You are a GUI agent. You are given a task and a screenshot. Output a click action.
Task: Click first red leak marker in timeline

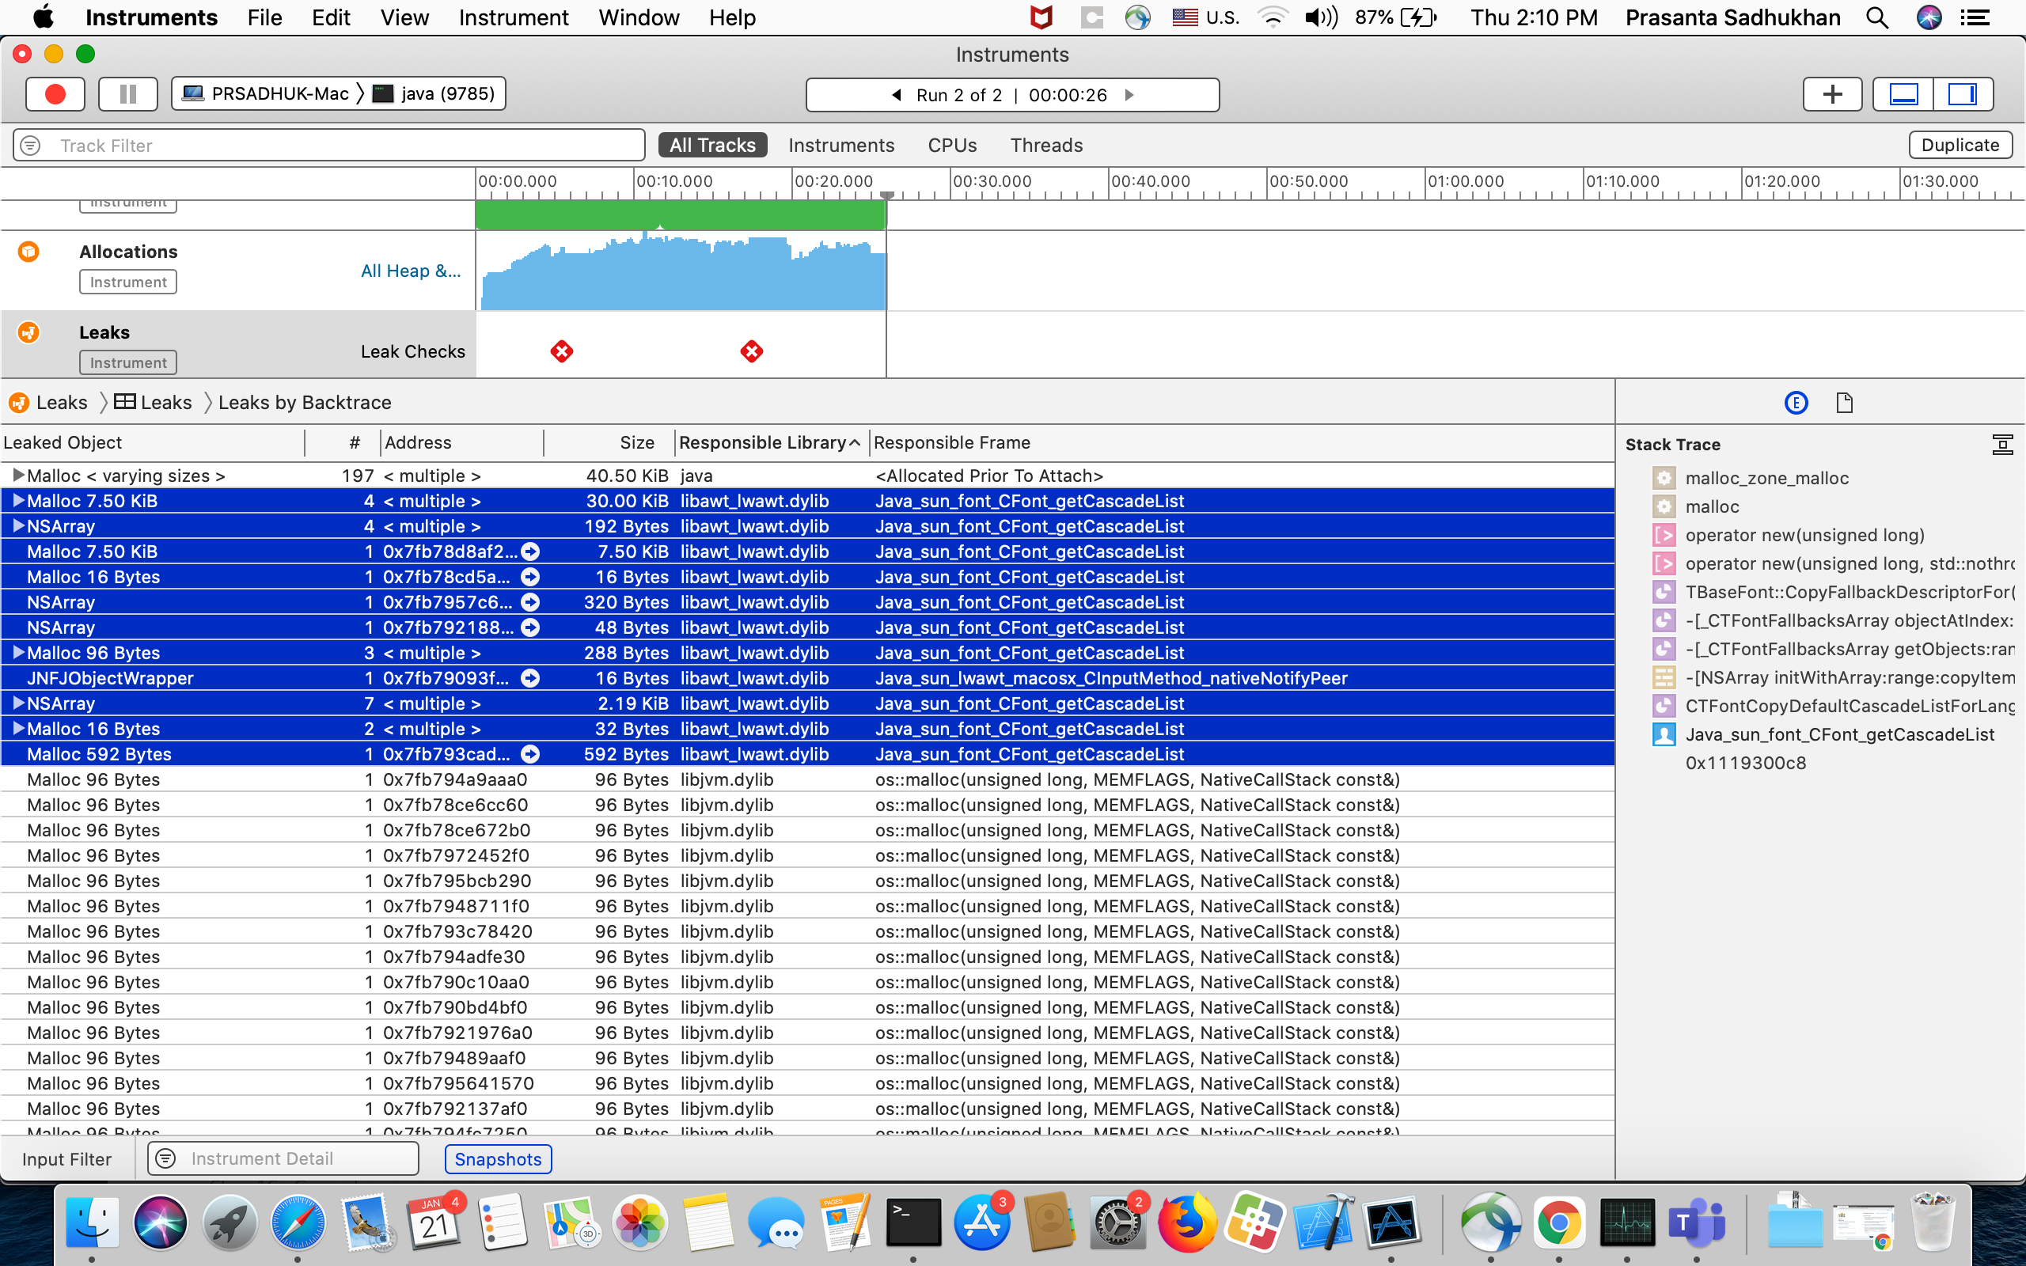(x=562, y=351)
